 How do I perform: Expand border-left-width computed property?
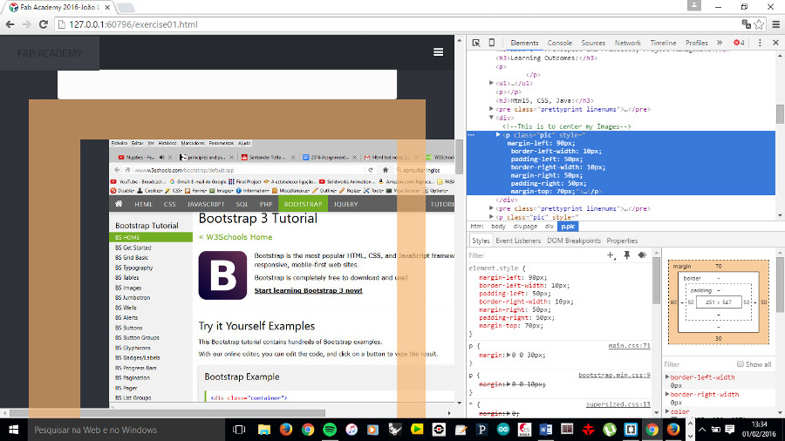(667, 377)
